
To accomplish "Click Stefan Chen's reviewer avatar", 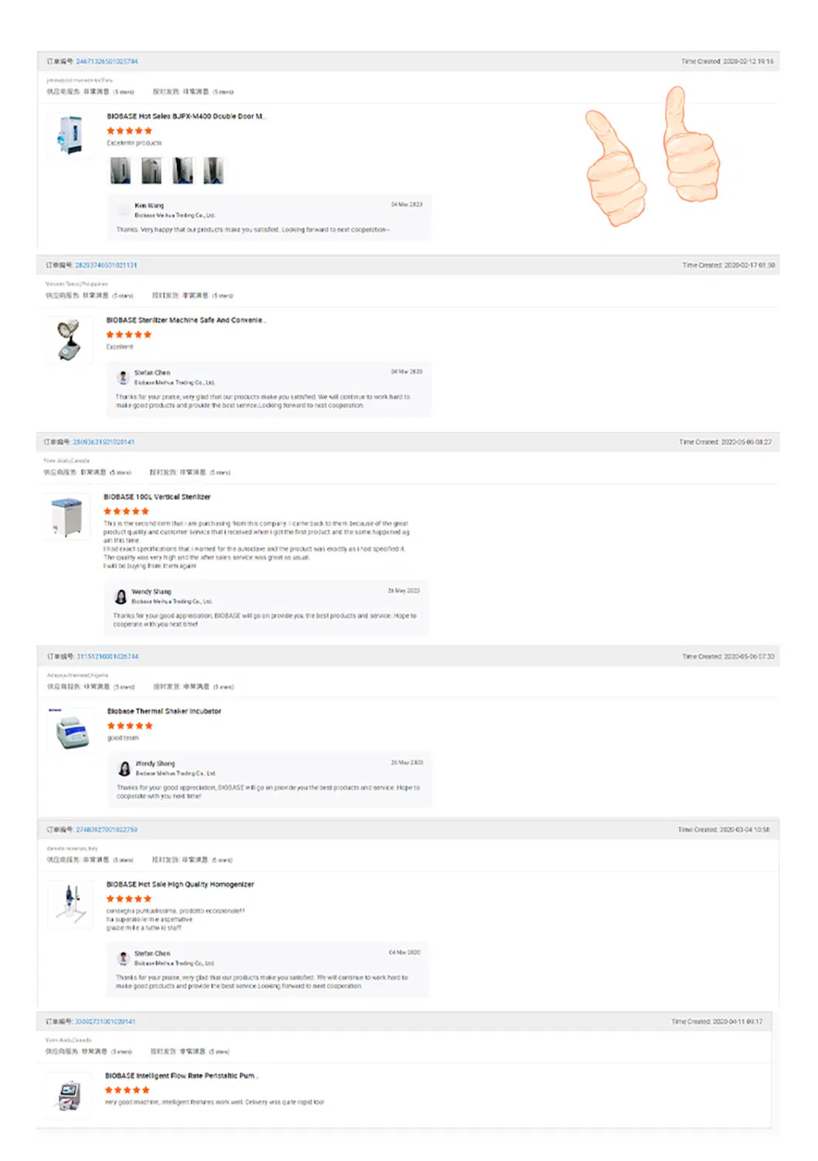I will pyautogui.click(x=123, y=376).
